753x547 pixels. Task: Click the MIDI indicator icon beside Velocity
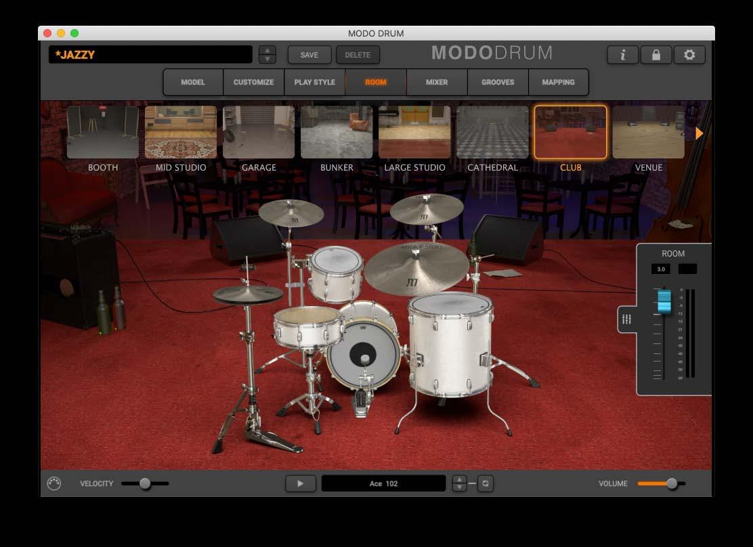[54, 483]
